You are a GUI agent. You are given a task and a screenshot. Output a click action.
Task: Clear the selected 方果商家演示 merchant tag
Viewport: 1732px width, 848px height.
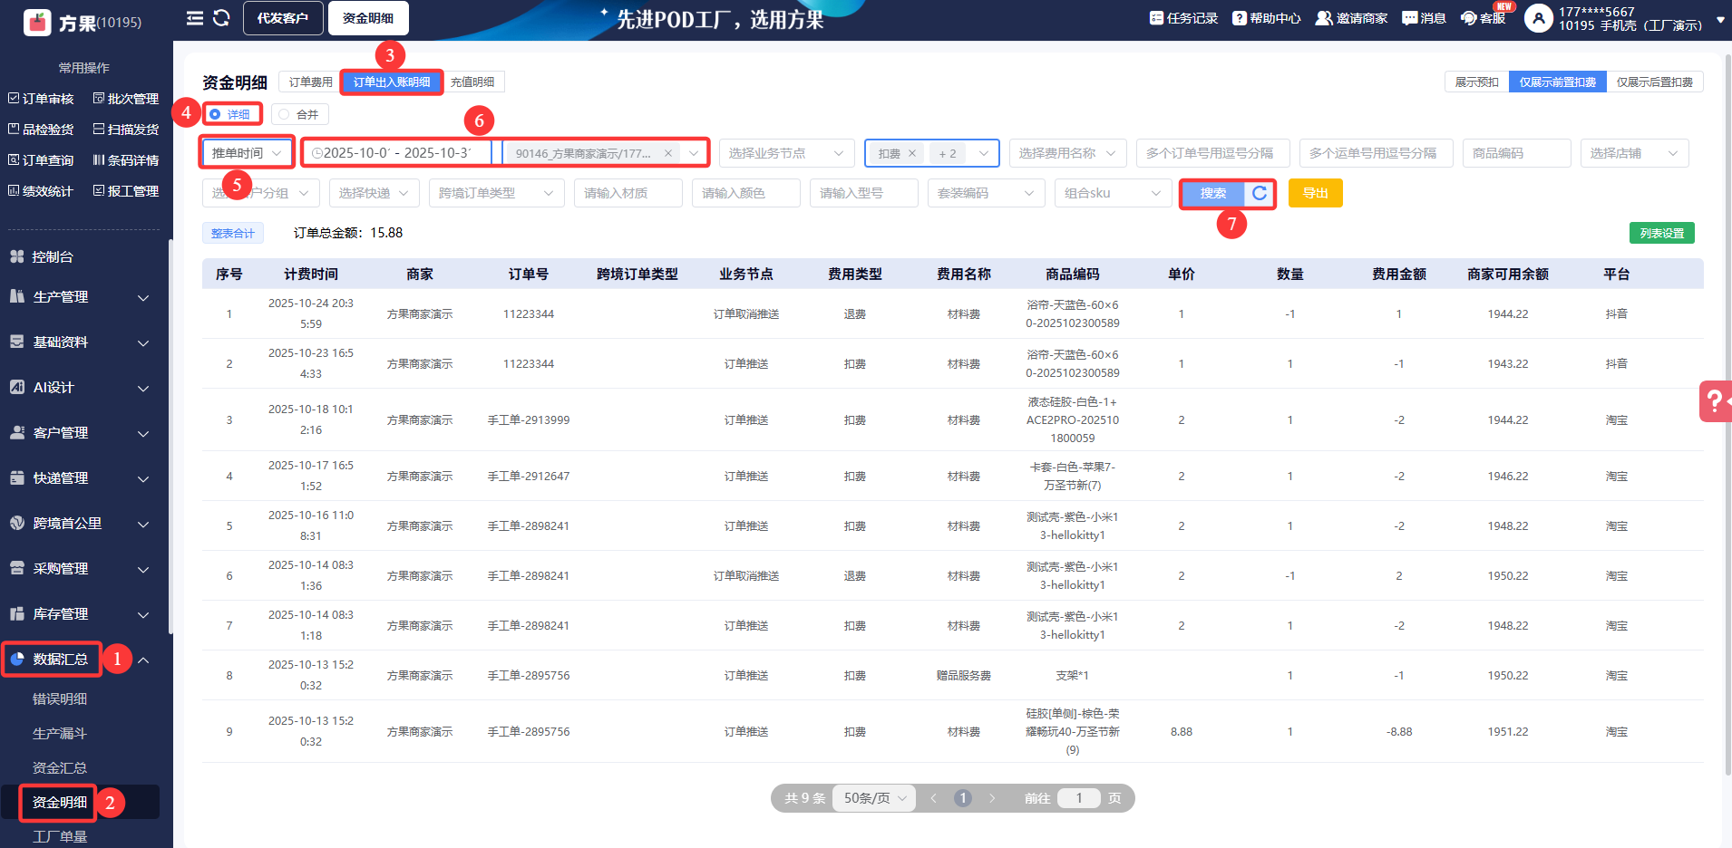[668, 153]
